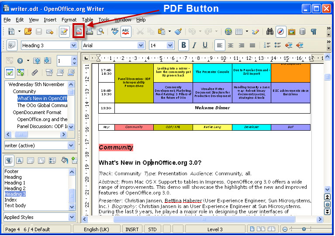Center the paragraph text
335x236 pixels.
click(231, 45)
